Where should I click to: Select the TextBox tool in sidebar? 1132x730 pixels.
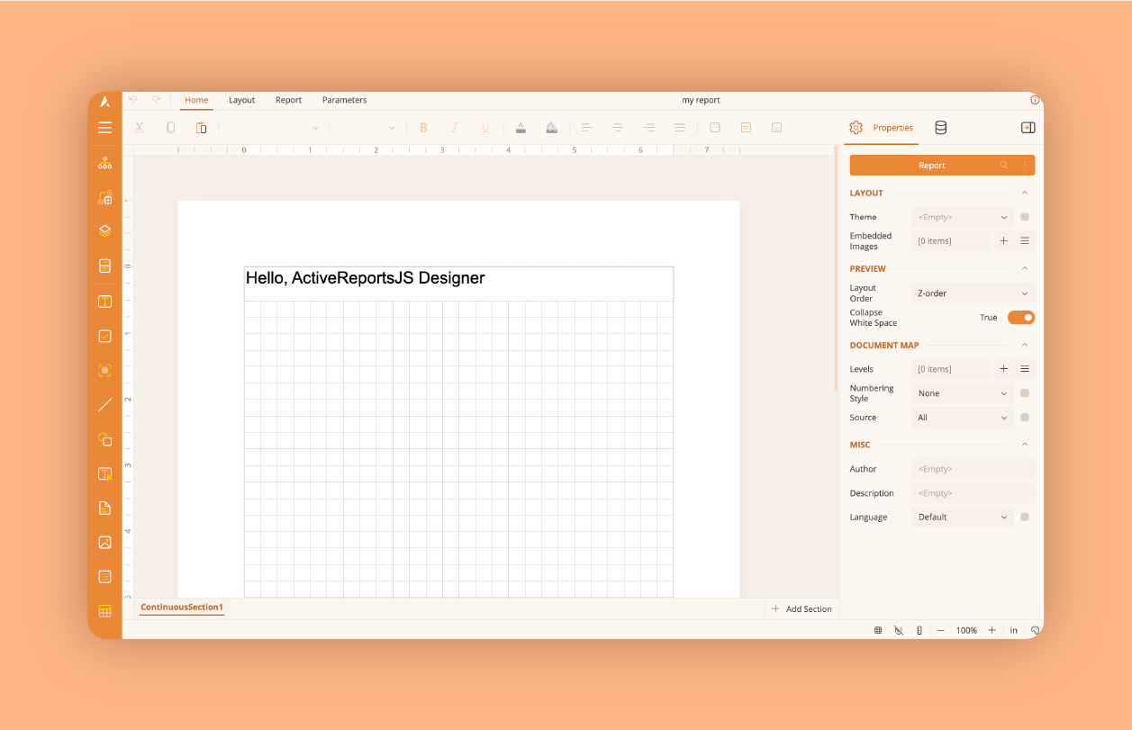pos(105,301)
